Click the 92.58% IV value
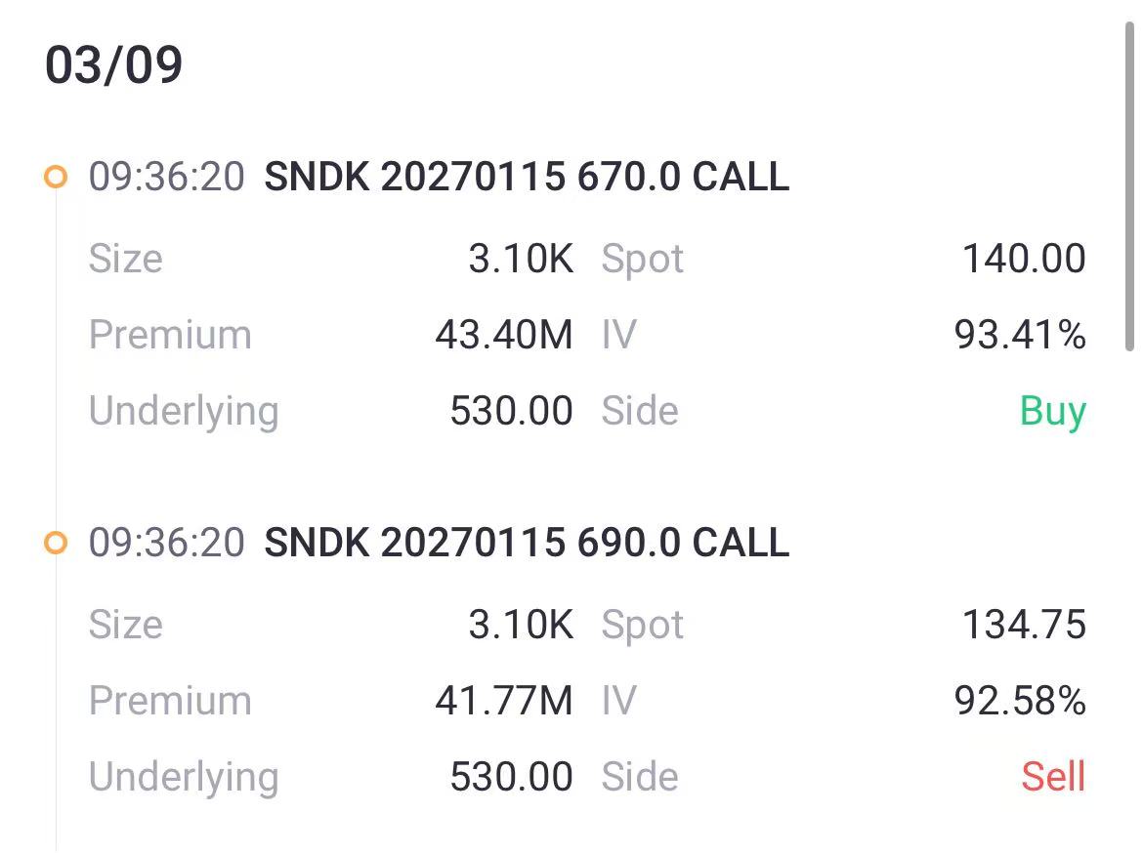Image resolution: width=1143 pixels, height=853 pixels. pos(1020,701)
